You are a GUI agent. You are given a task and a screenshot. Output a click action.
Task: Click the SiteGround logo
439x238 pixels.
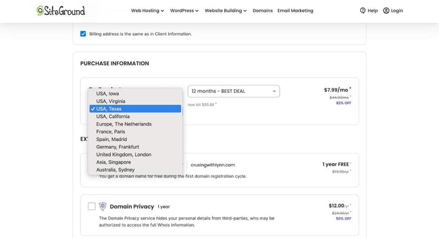[x=61, y=11]
